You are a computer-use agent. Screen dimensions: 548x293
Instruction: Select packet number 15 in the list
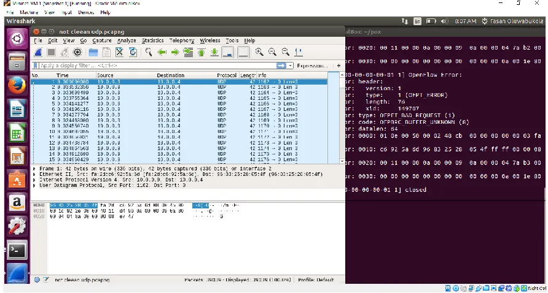(179, 159)
